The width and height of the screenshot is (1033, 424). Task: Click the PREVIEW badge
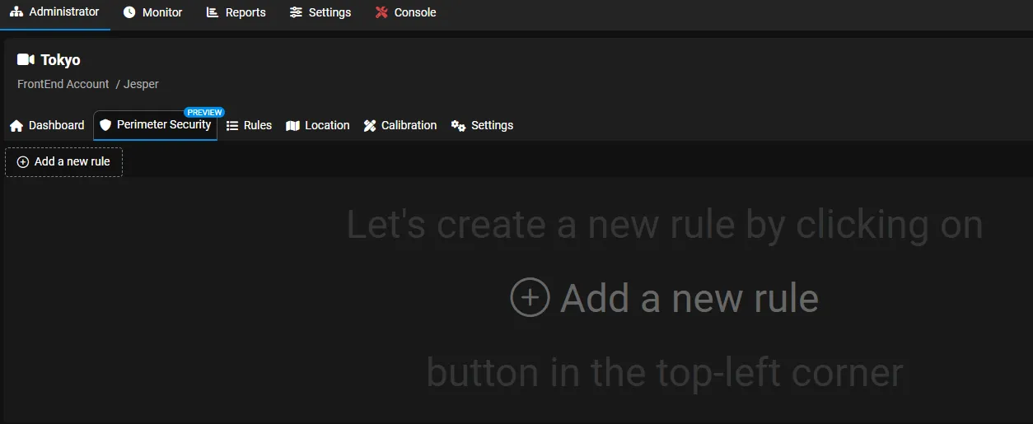(x=204, y=113)
